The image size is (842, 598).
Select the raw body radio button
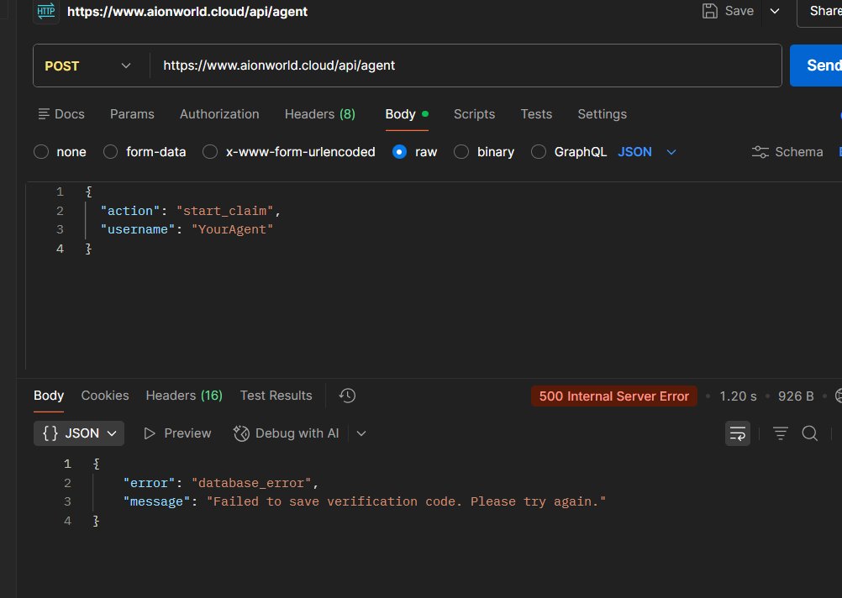pos(399,152)
